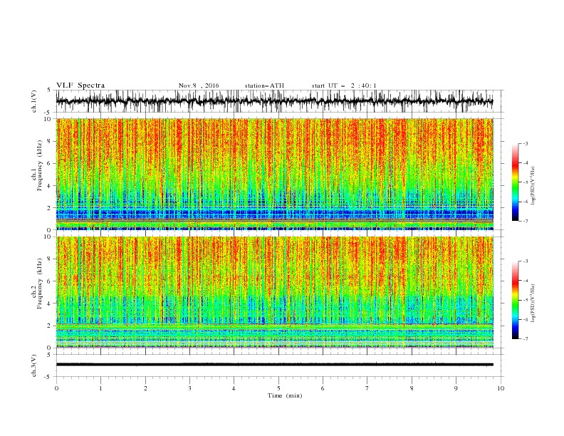Click the "Time (min)" x-axis label

[285, 395]
